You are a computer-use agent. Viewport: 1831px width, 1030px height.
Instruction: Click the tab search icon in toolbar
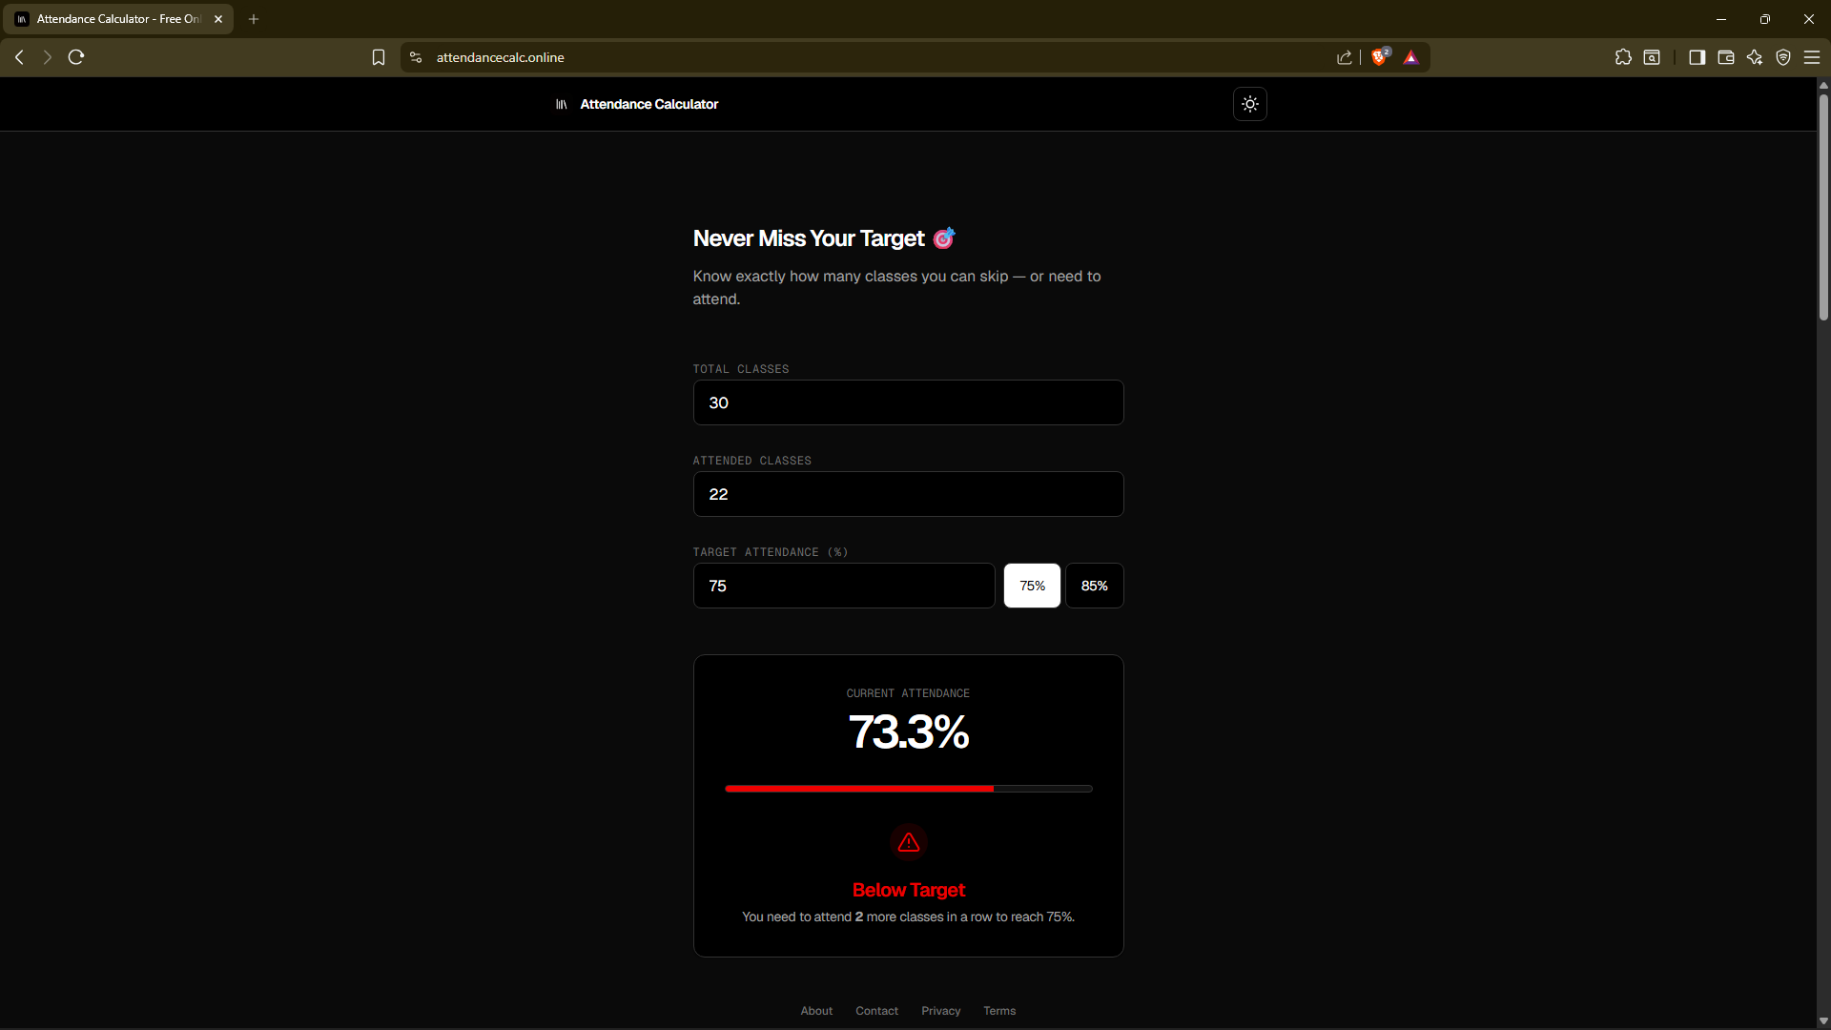pos(1652,57)
